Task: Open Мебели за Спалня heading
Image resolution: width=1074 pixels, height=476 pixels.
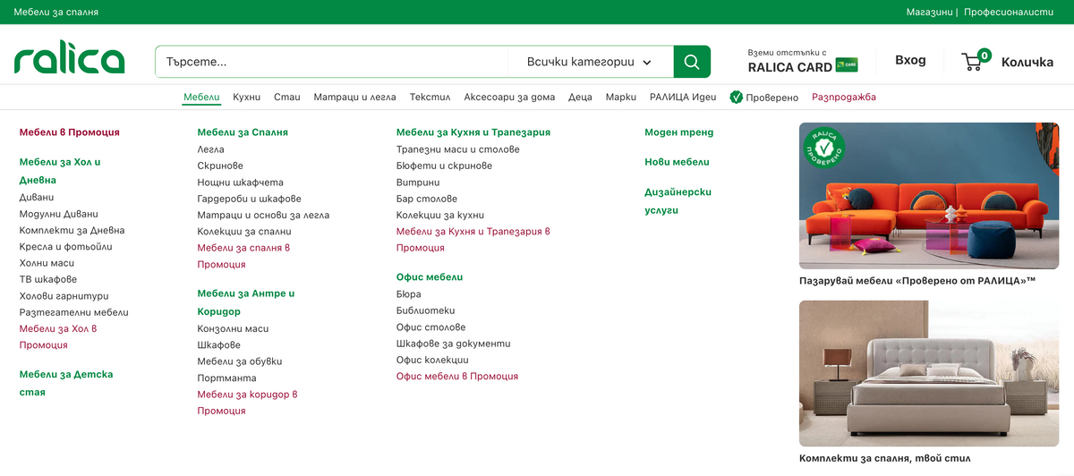Action: tap(243, 132)
